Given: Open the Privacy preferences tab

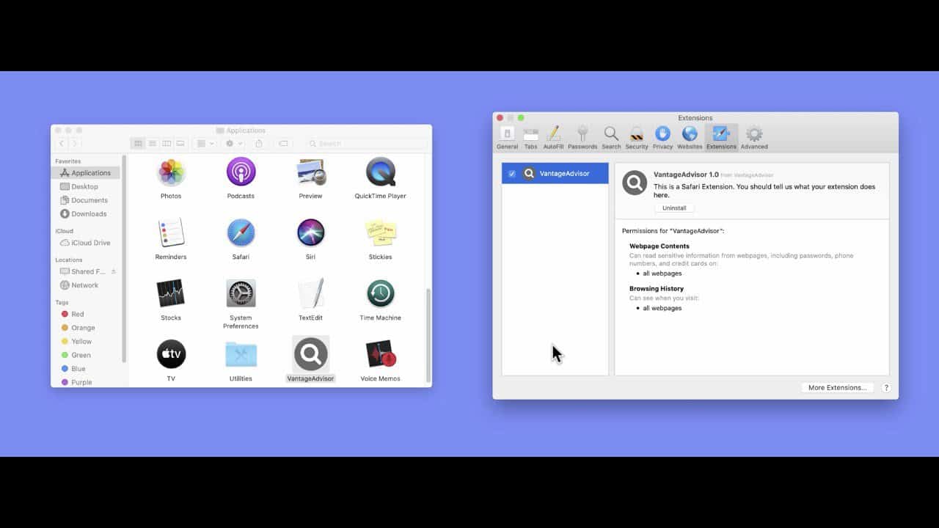Looking at the screenshot, I should tap(662, 137).
